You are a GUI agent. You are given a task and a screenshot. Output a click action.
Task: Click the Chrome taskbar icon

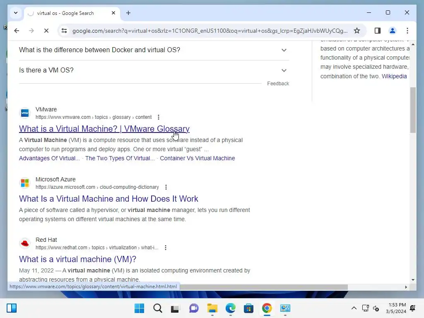click(267, 308)
